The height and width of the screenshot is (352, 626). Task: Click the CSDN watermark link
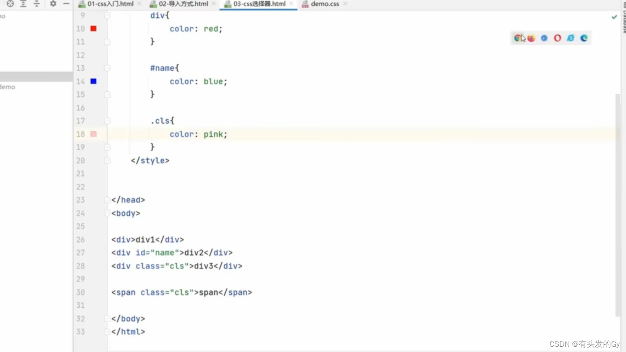(584, 343)
